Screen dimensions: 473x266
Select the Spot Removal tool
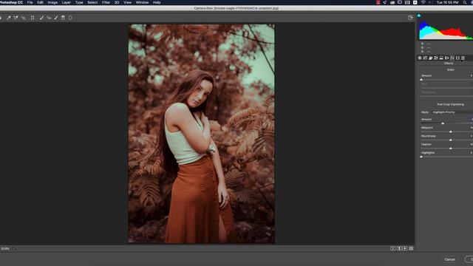coord(41,18)
